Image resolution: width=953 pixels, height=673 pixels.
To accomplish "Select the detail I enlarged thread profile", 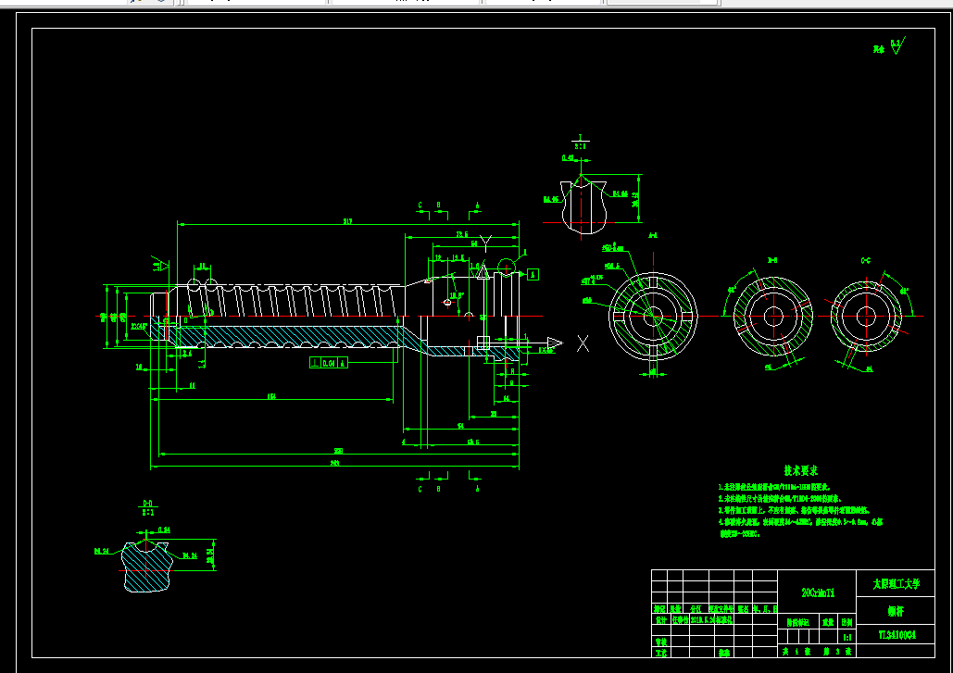I will 583,206.
